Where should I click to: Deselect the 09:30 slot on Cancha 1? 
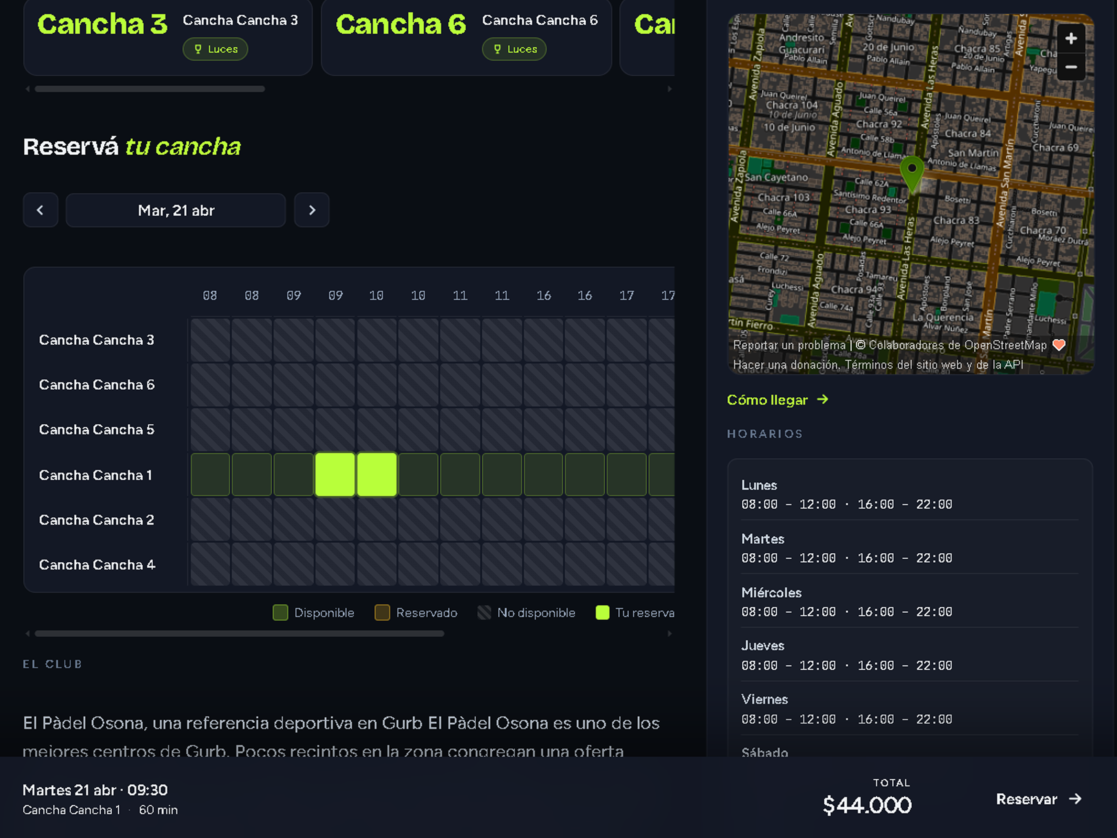tap(335, 475)
